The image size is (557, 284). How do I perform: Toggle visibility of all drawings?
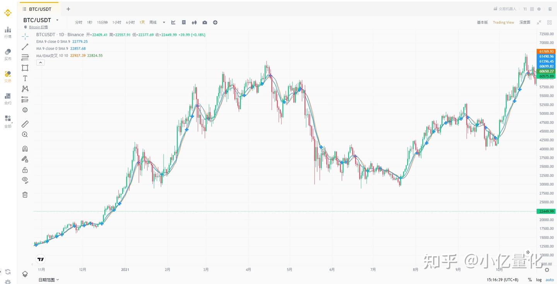25,180
